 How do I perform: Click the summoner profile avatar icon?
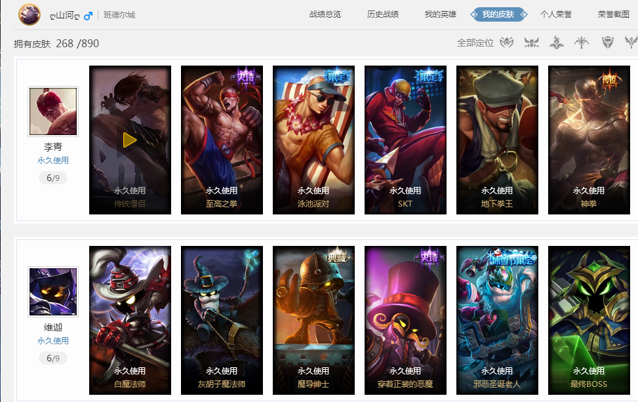[x=30, y=14]
